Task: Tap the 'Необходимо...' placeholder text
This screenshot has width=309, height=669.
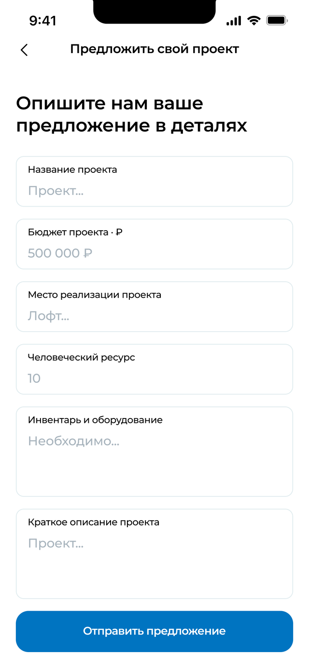Action: pos(73,441)
